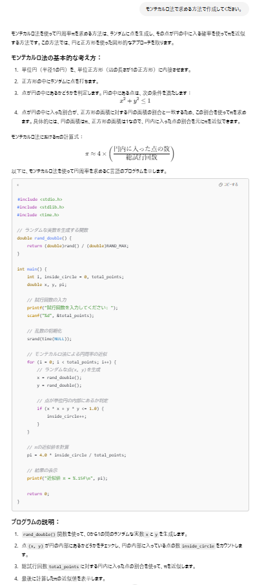This screenshot has height=585, width=264.
Task: Click the line #include <time.h>
Action: pos(38,214)
